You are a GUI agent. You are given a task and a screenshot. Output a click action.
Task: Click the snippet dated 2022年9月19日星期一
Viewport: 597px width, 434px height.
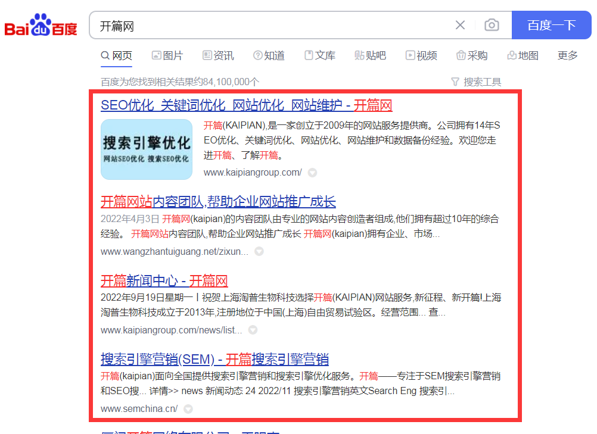[301, 305]
